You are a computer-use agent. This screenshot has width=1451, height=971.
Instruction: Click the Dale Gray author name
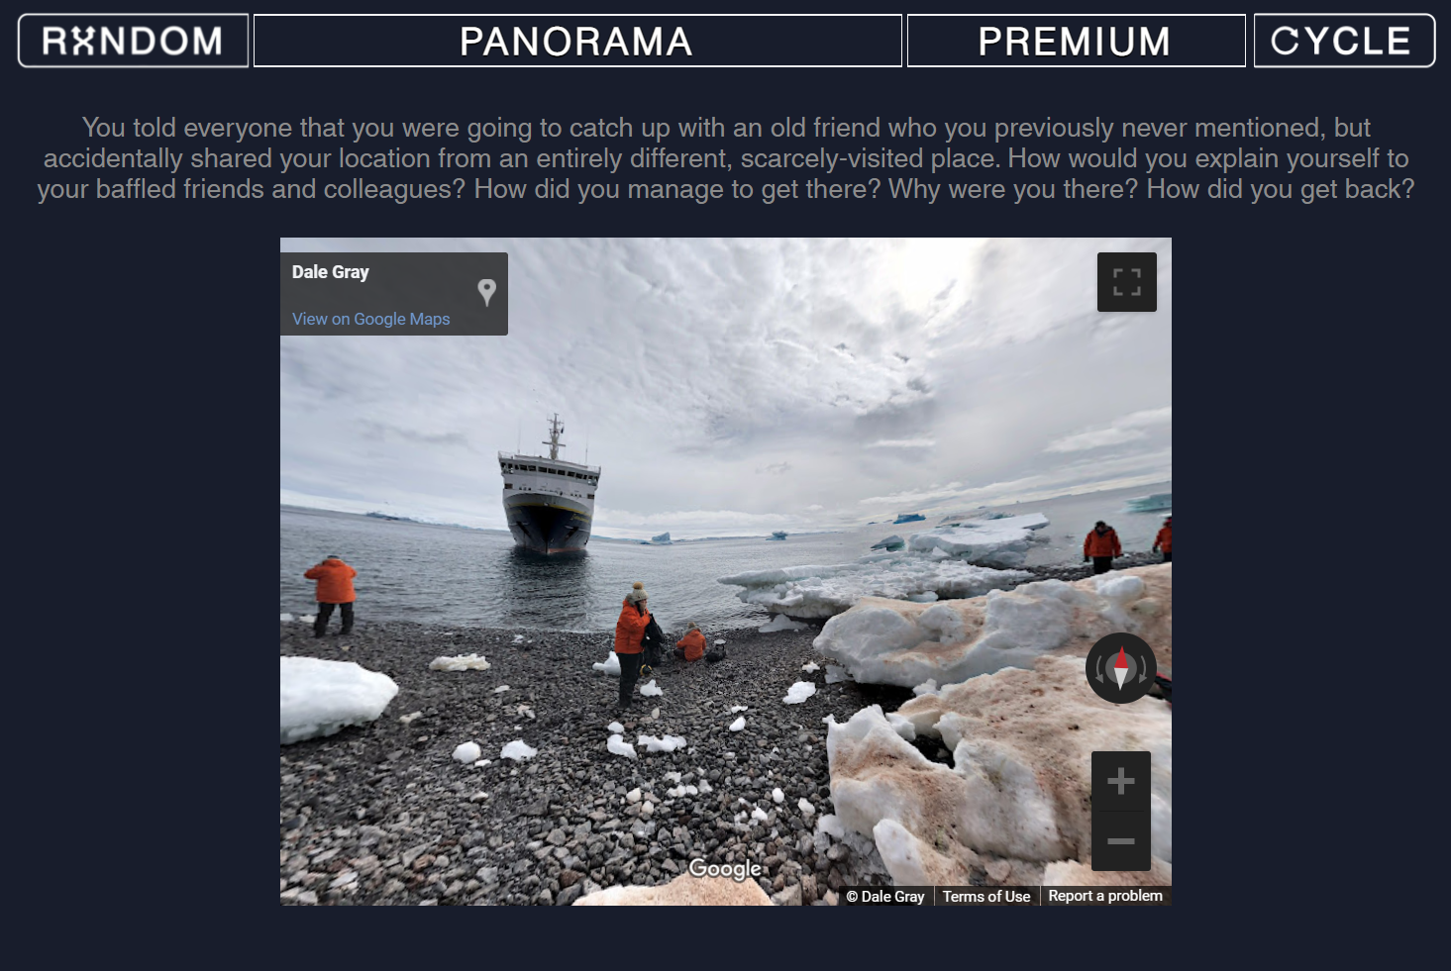pyautogui.click(x=330, y=272)
